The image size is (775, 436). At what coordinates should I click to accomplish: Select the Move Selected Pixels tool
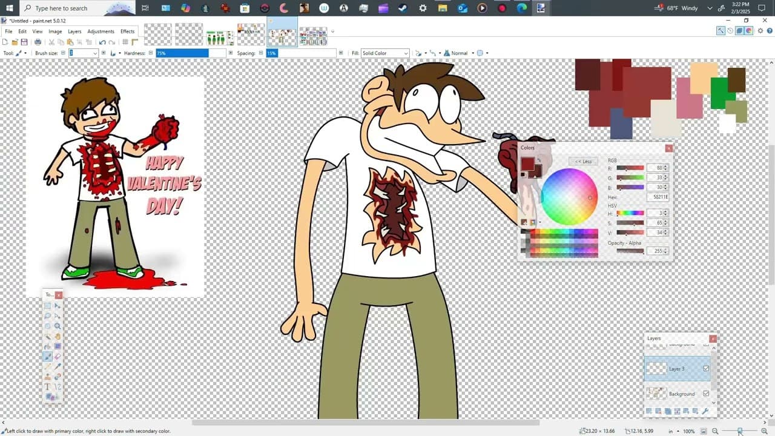pos(58,306)
